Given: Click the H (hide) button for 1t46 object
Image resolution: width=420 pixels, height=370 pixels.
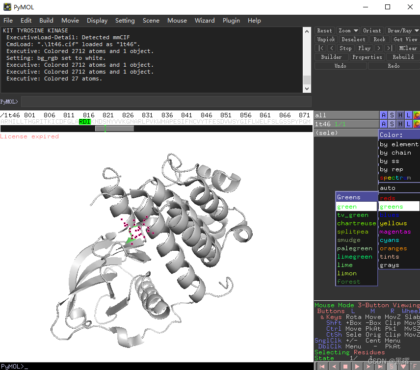Looking at the screenshot, I should click(400, 124).
